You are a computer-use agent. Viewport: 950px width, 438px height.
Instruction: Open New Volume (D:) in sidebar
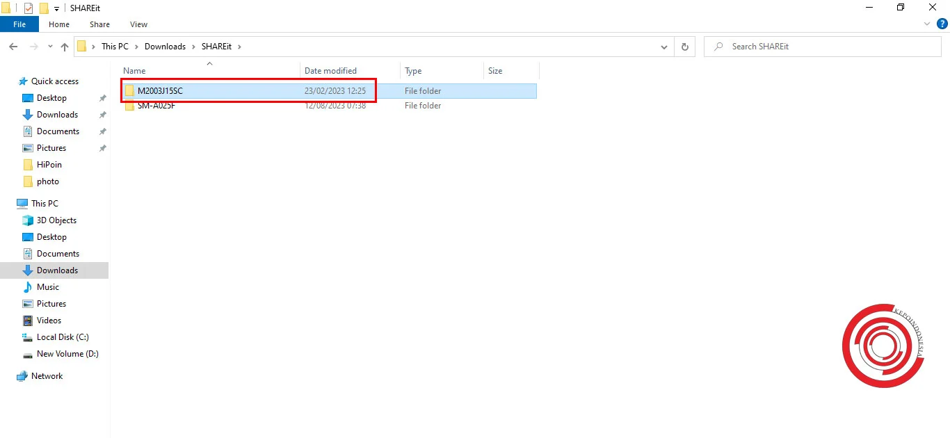pos(67,354)
